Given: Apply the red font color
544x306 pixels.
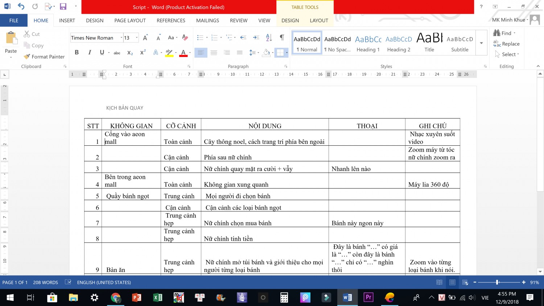Looking at the screenshot, I should point(184,53).
